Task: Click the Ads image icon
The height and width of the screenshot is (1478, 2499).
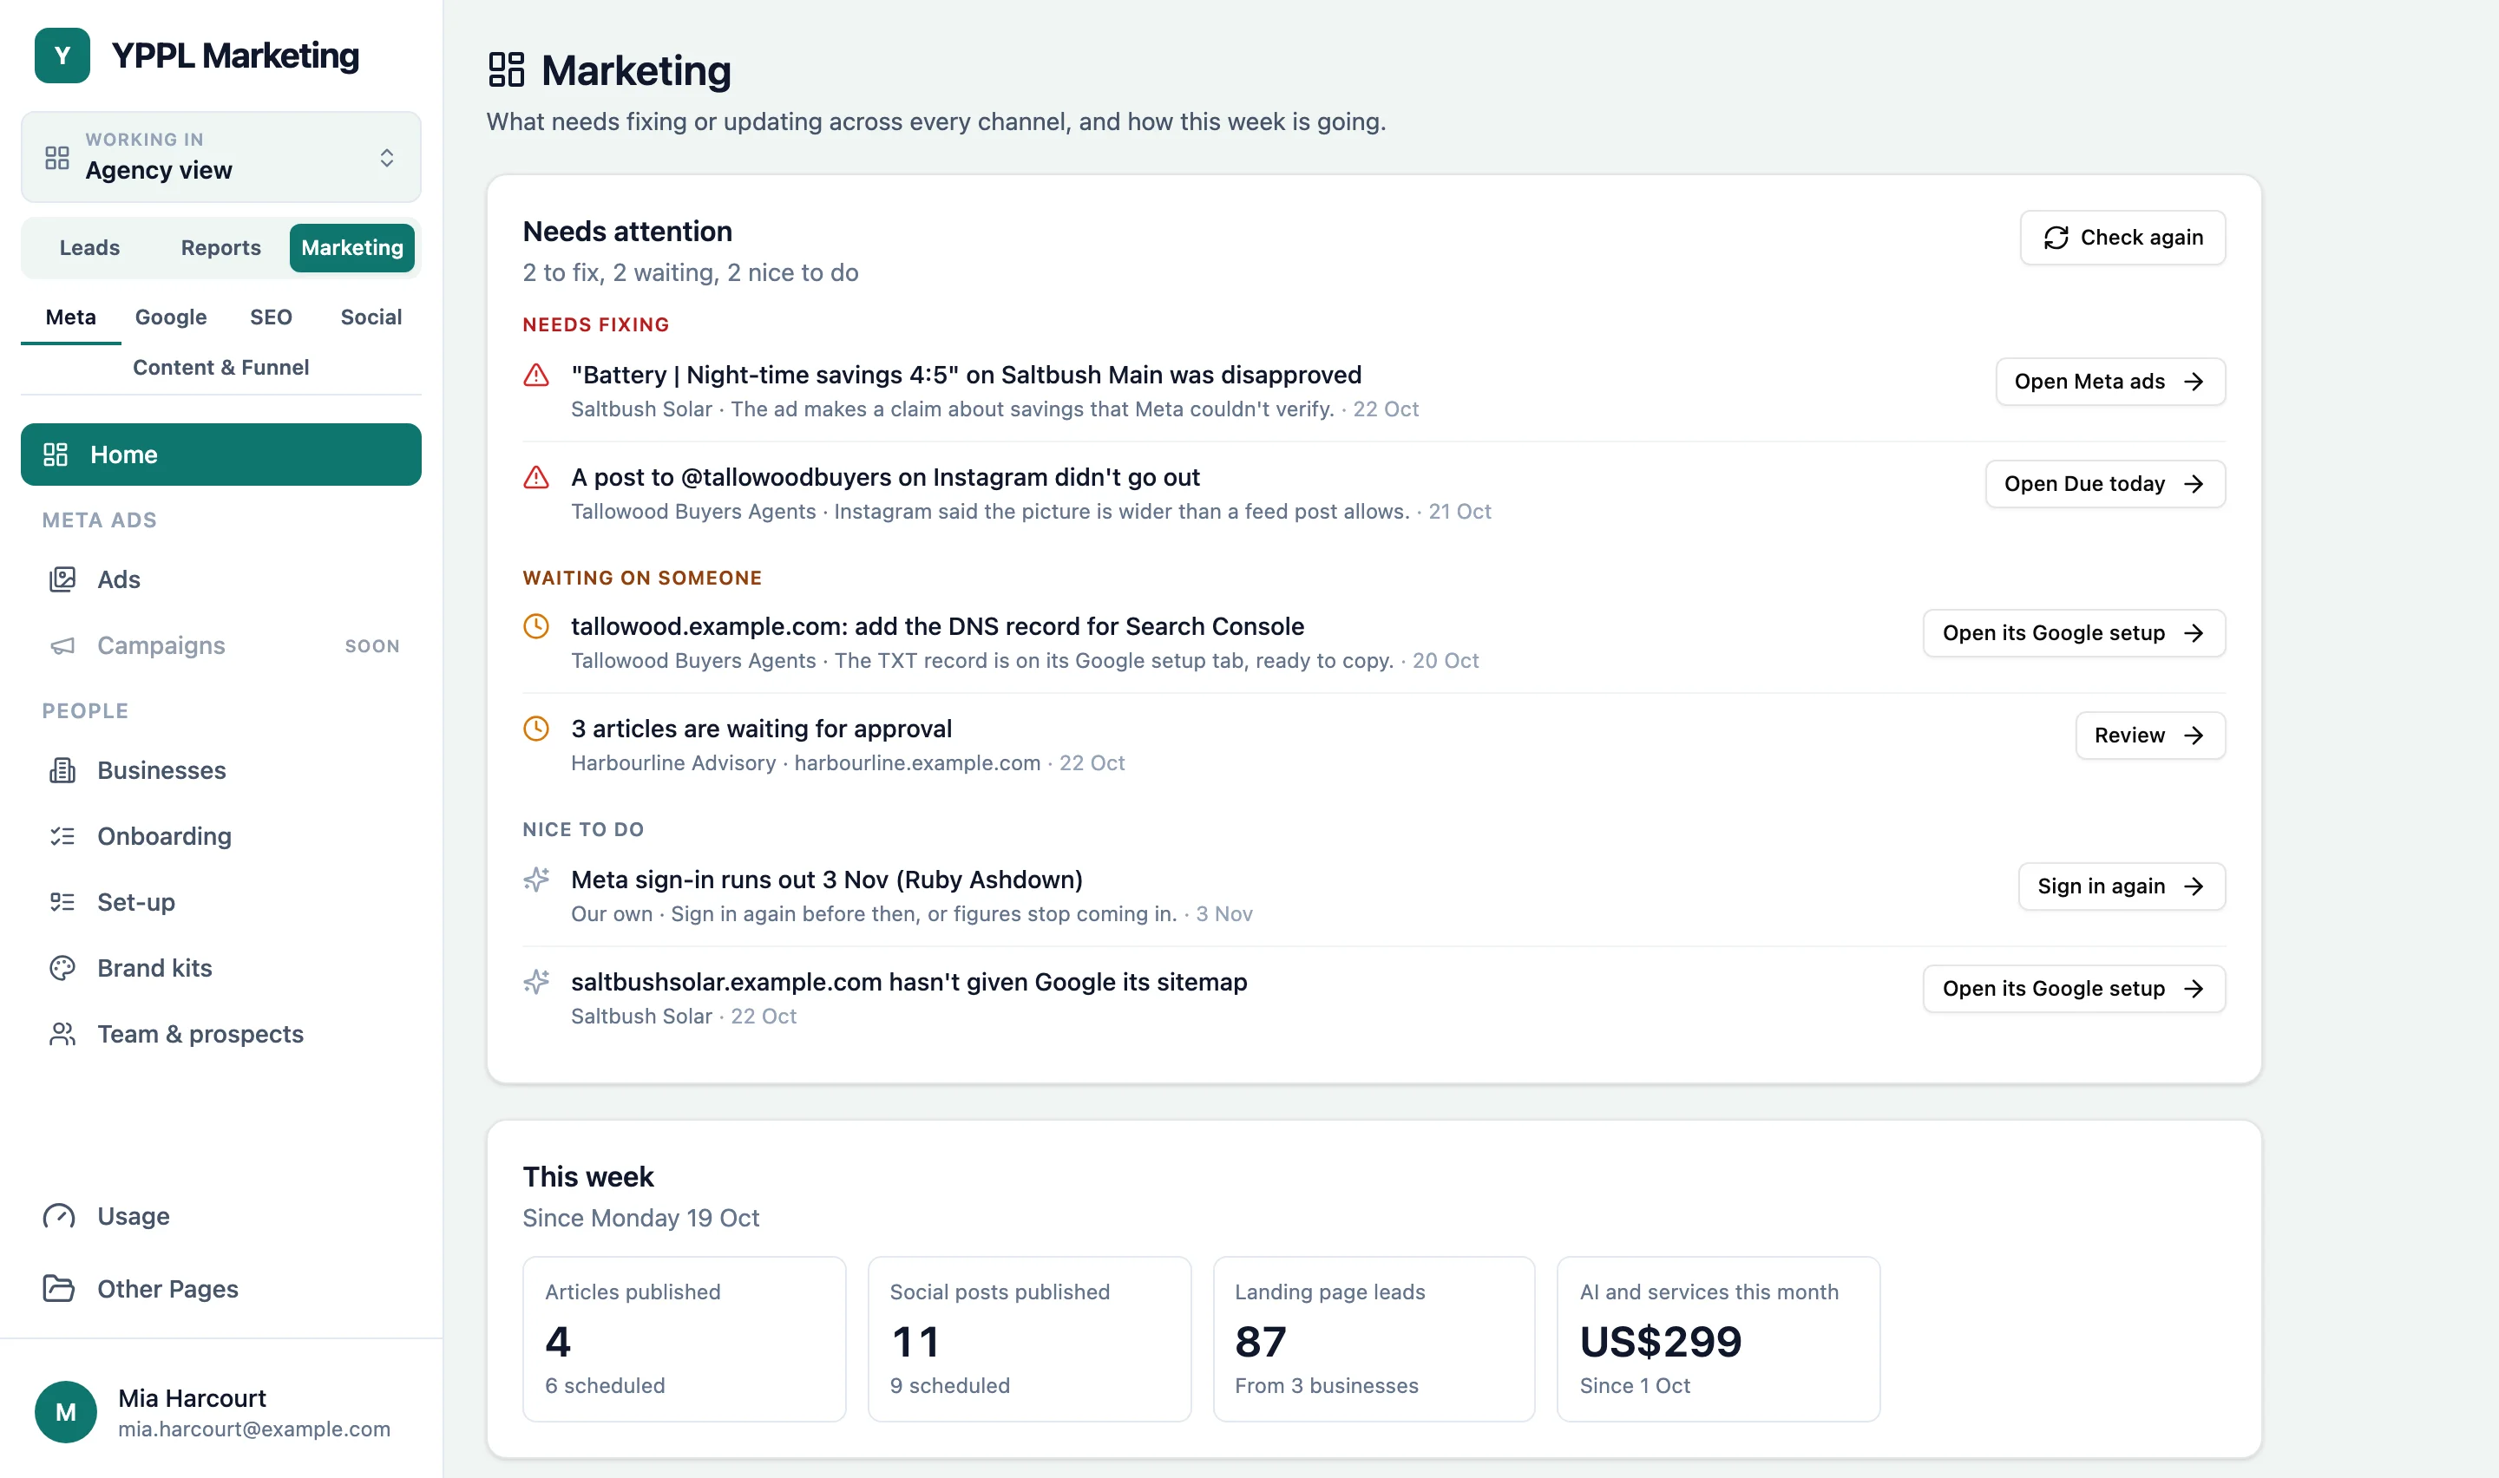Action: (x=62, y=579)
